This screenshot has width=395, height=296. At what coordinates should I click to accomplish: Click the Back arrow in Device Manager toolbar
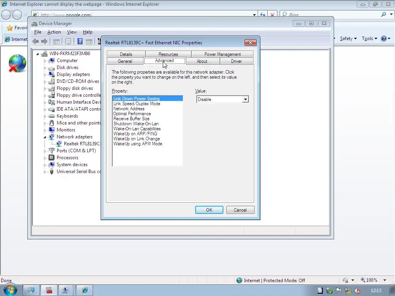tap(35, 41)
